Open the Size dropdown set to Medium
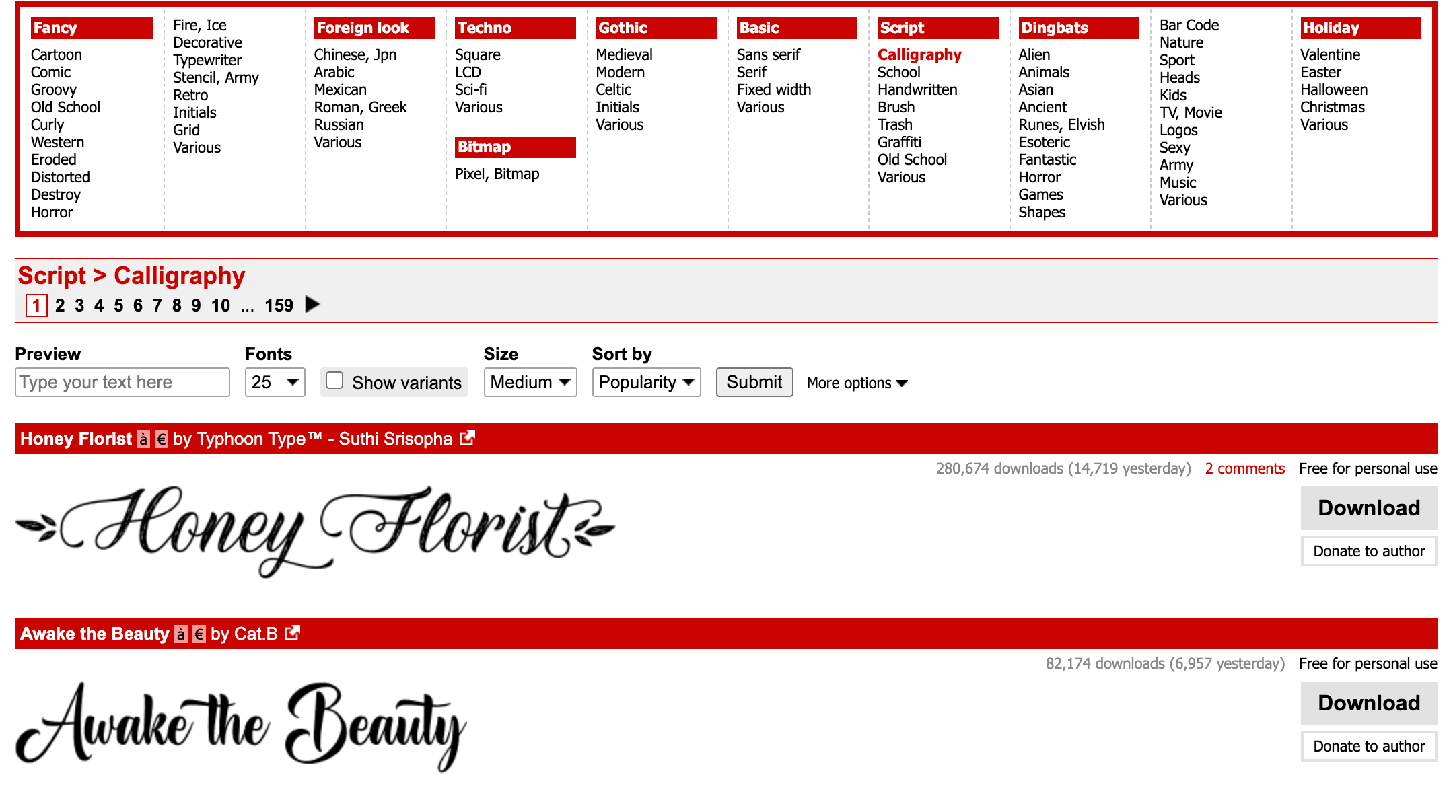This screenshot has width=1451, height=806. pos(530,382)
